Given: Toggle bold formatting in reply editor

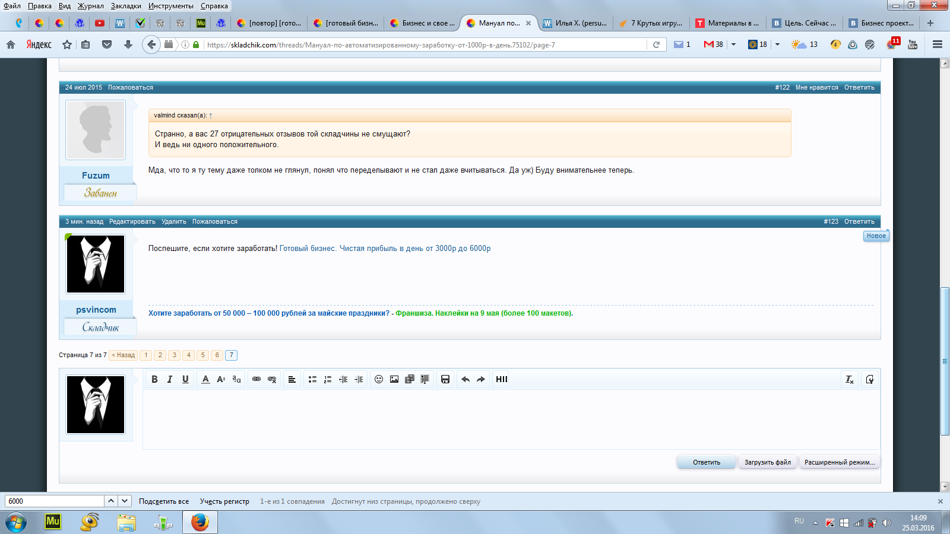Looking at the screenshot, I should (x=154, y=379).
